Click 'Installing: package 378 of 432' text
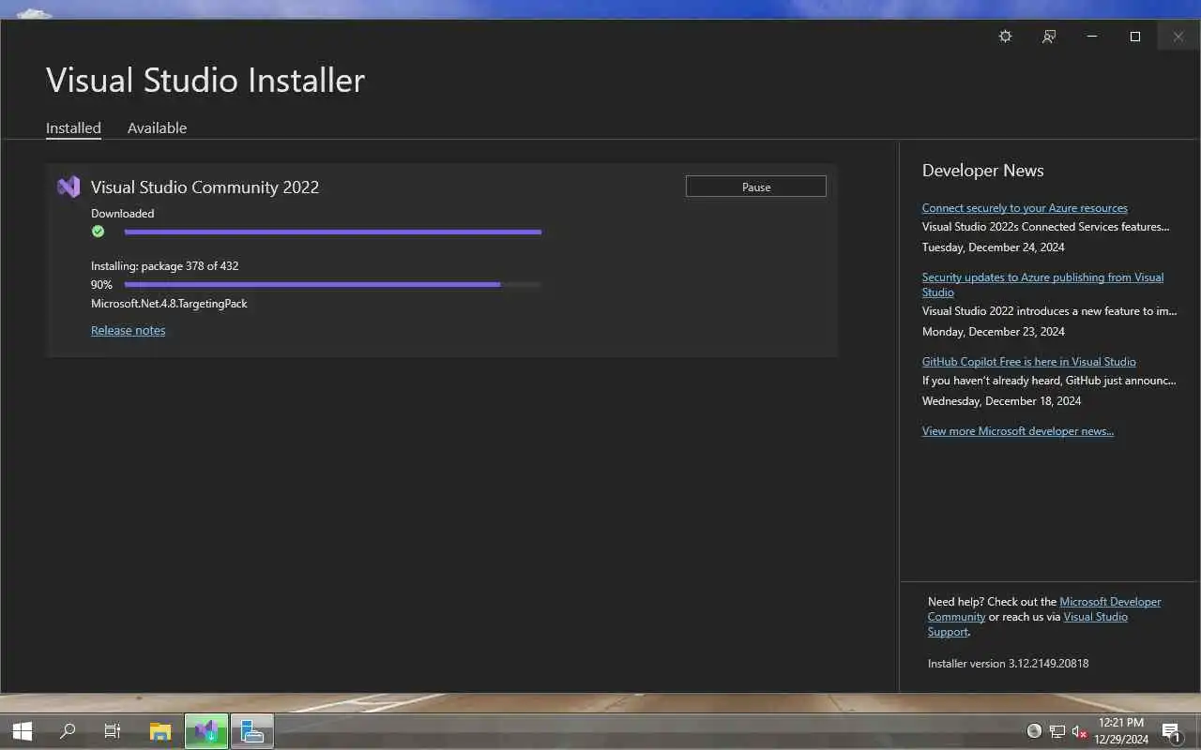This screenshot has height=750, width=1201. tap(164, 266)
